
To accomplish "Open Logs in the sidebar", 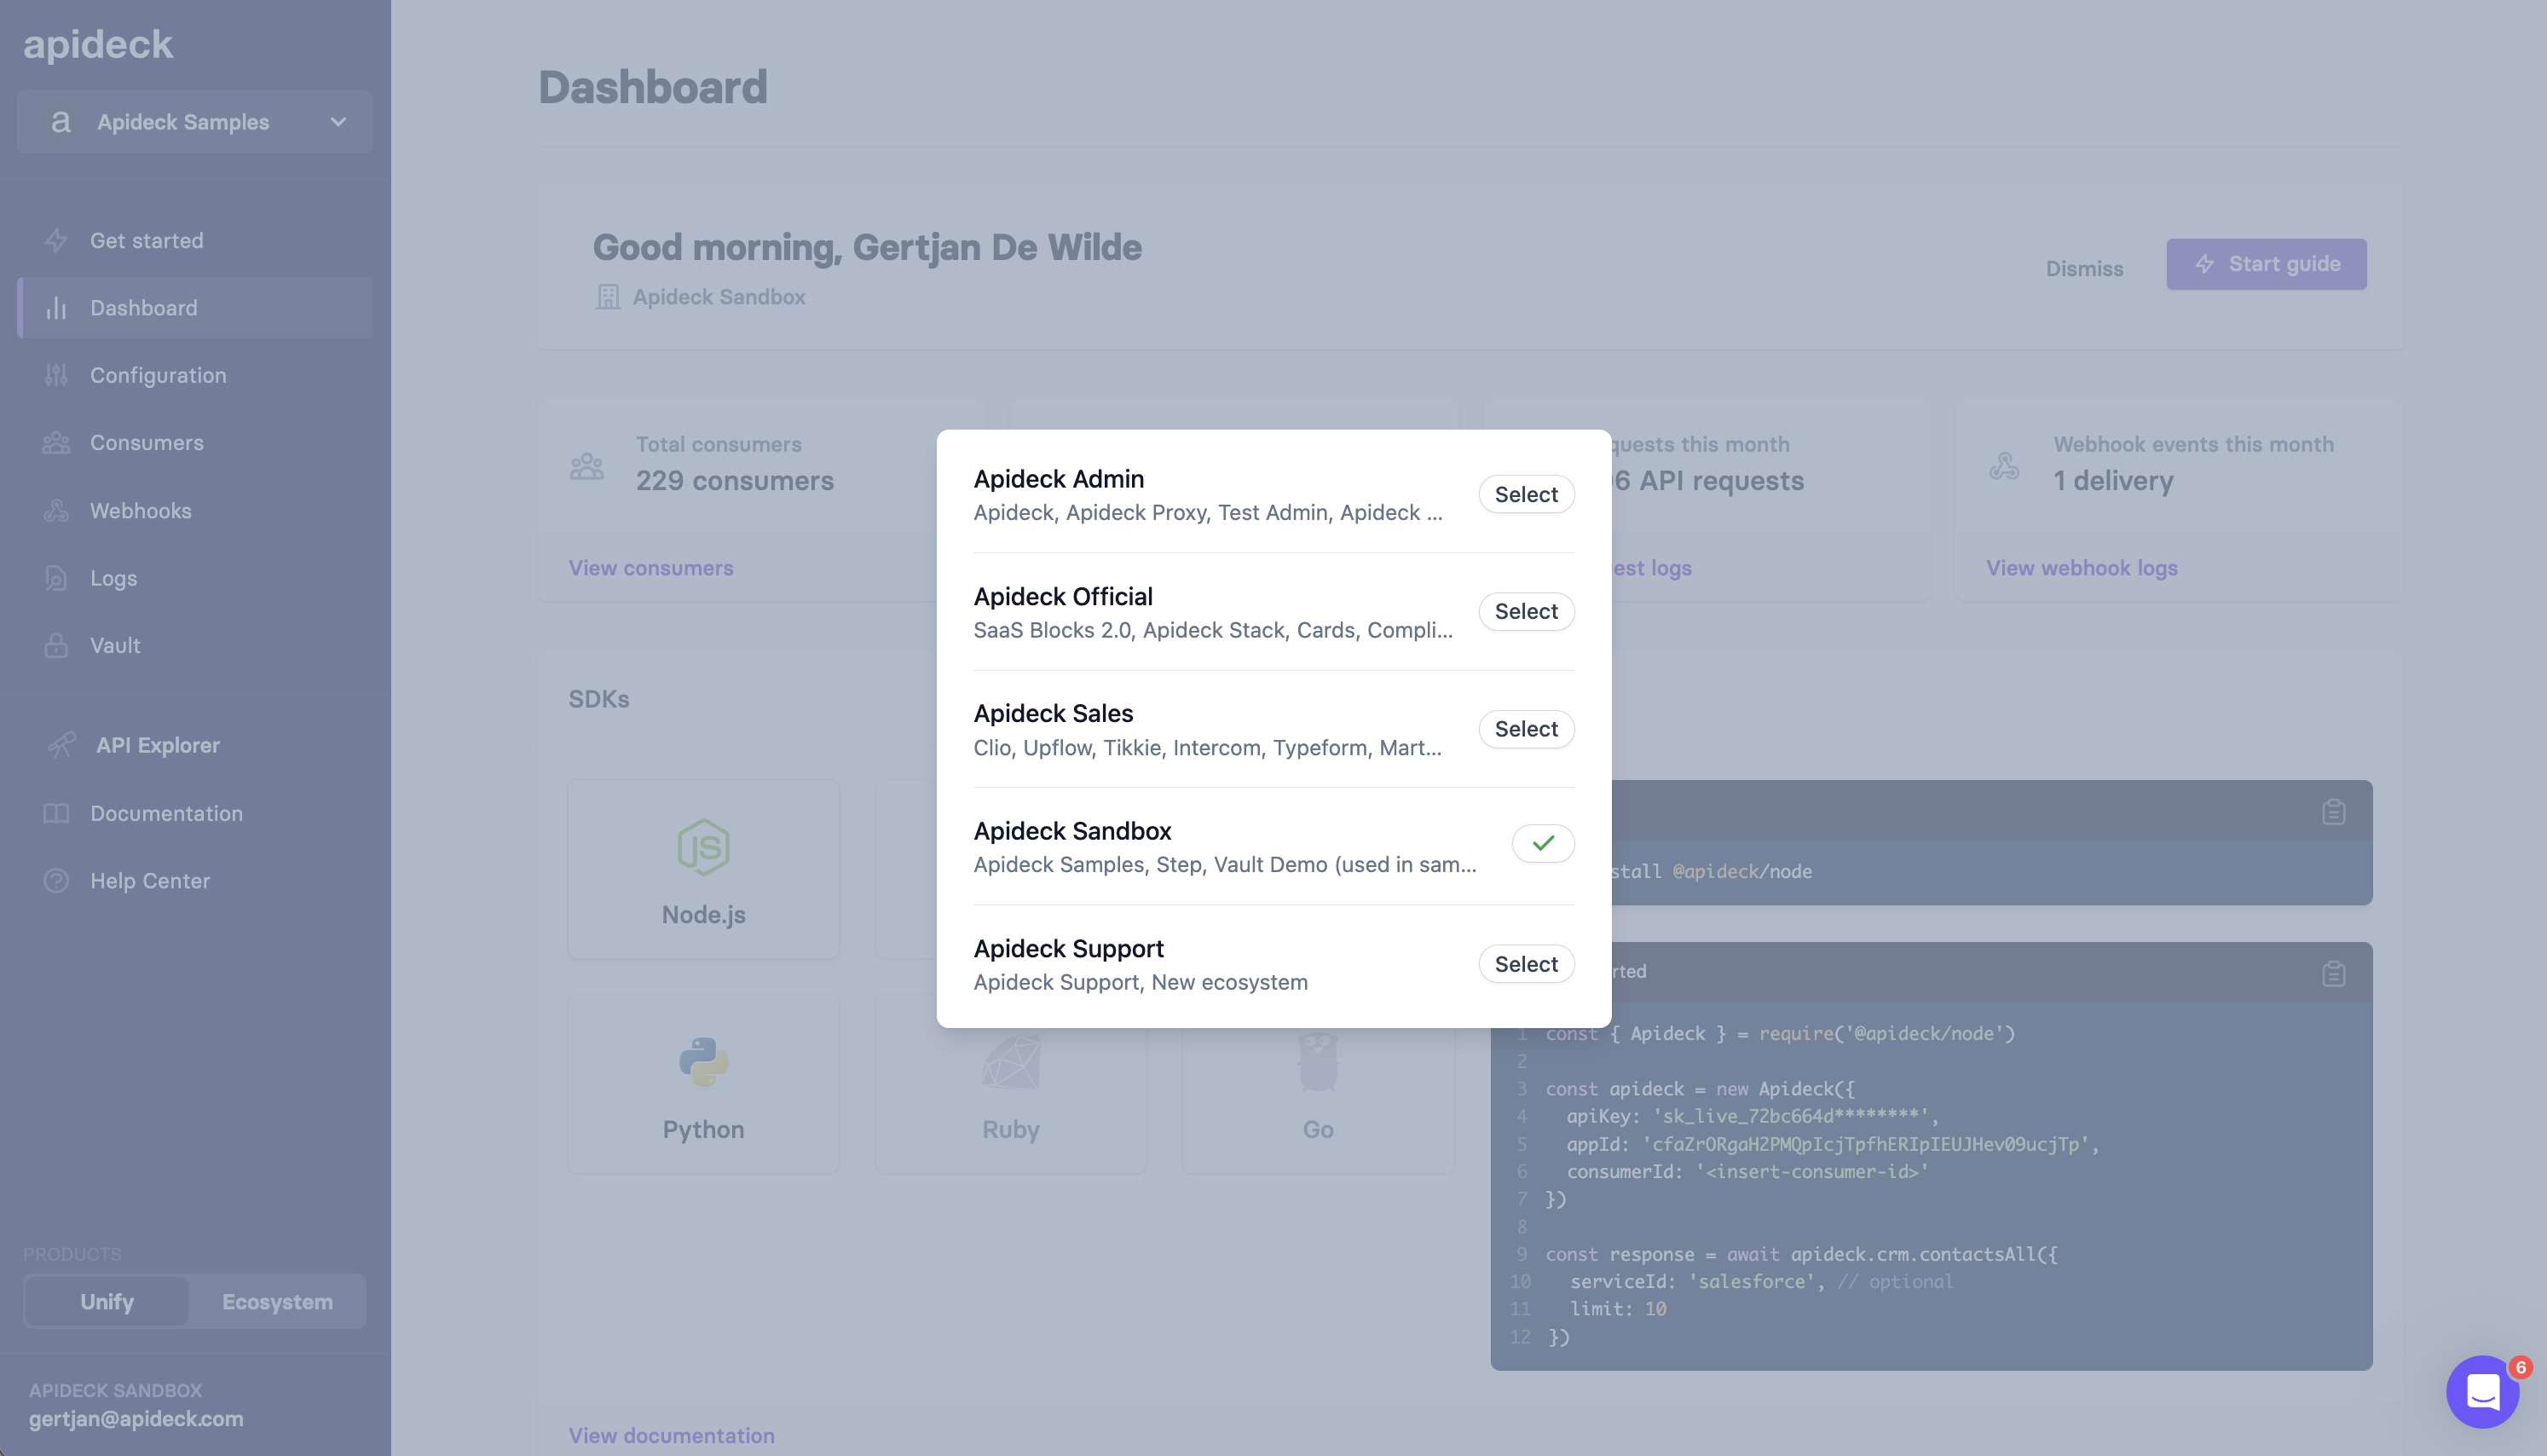I will tap(194, 578).
